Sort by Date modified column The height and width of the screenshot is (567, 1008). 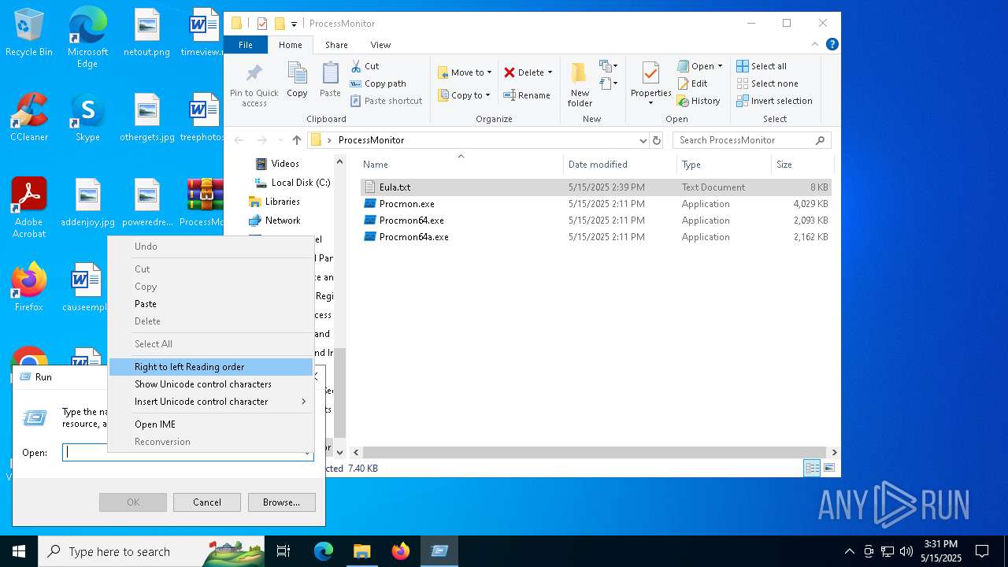tap(621, 165)
